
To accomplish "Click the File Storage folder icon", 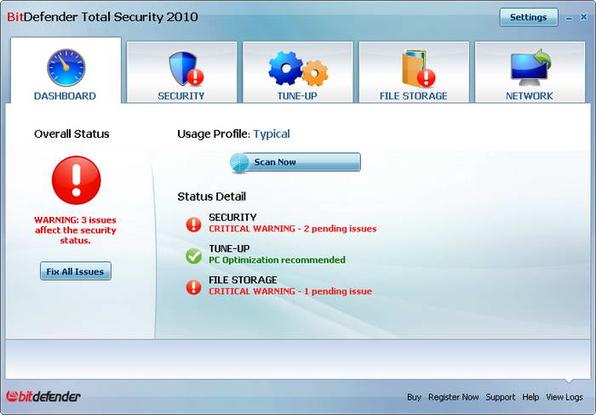I will tap(418, 68).
